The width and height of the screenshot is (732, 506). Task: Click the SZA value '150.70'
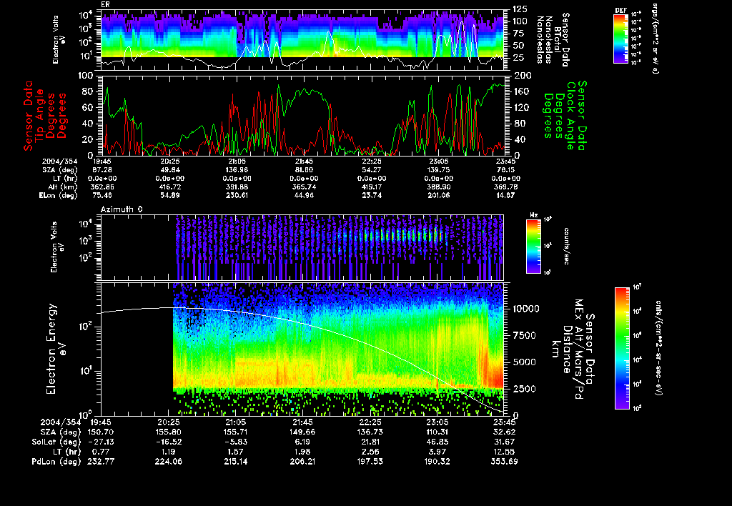click(101, 432)
